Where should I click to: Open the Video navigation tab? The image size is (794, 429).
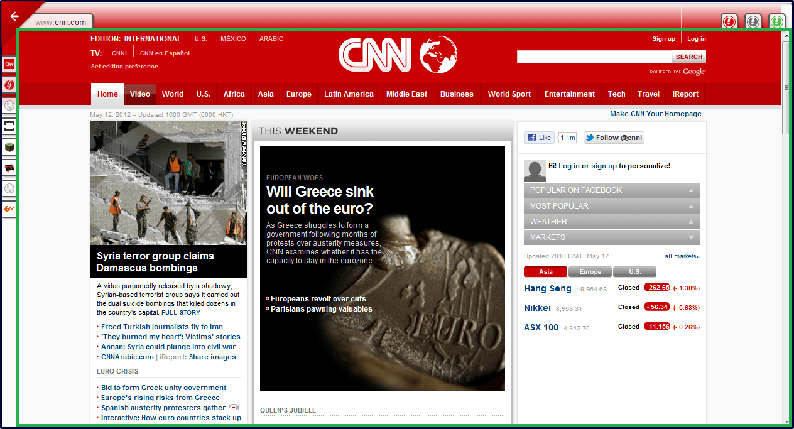click(x=140, y=94)
